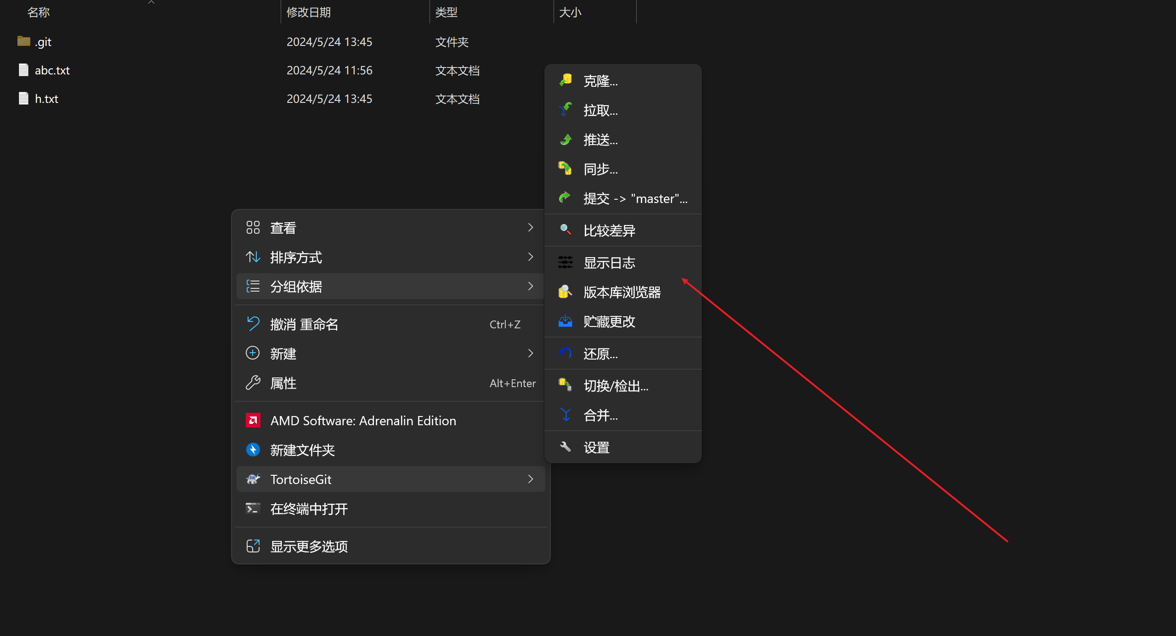Expand the 排序方式 (Sort by) submenu arrow
The image size is (1176, 636).
pyautogui.click(x=531, y=257)
